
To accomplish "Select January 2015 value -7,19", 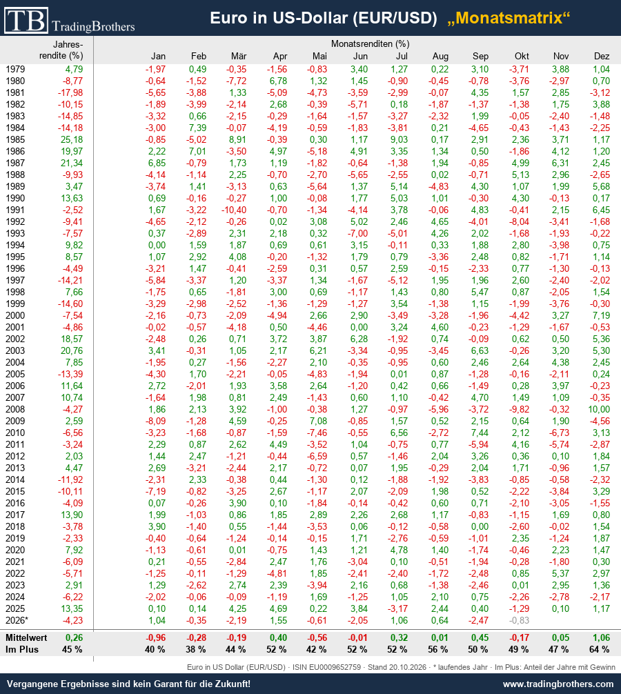I will (x=155, y=491).
